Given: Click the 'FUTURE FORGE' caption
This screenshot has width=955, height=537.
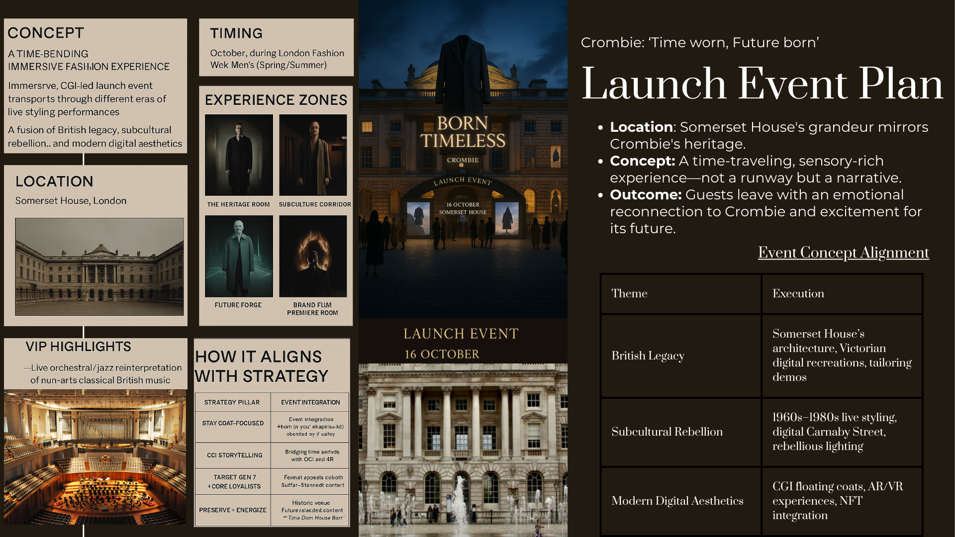Looking at the screenshot, I should [238, 305].
